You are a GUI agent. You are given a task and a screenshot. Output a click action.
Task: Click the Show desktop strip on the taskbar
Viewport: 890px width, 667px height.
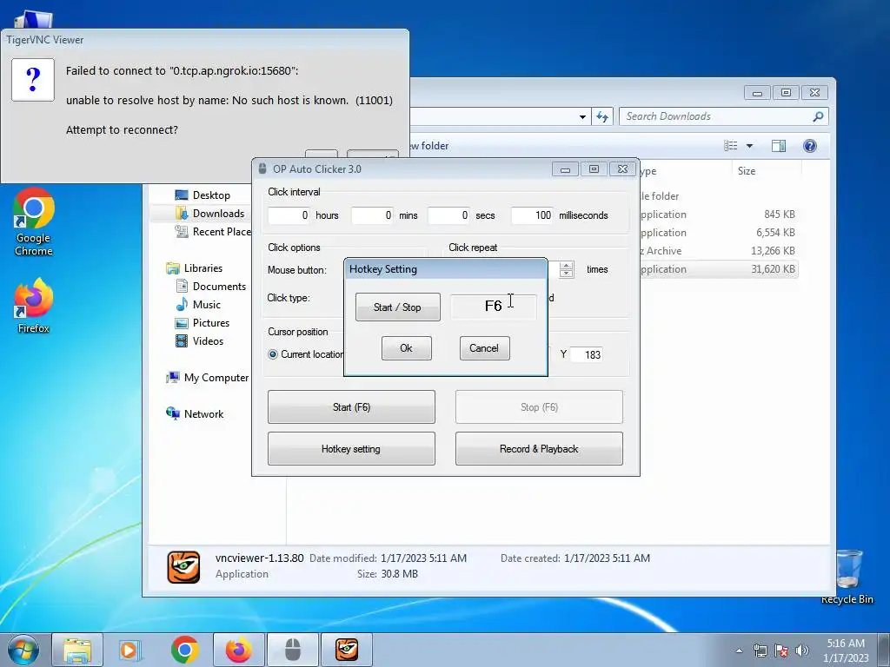(884, 650)
